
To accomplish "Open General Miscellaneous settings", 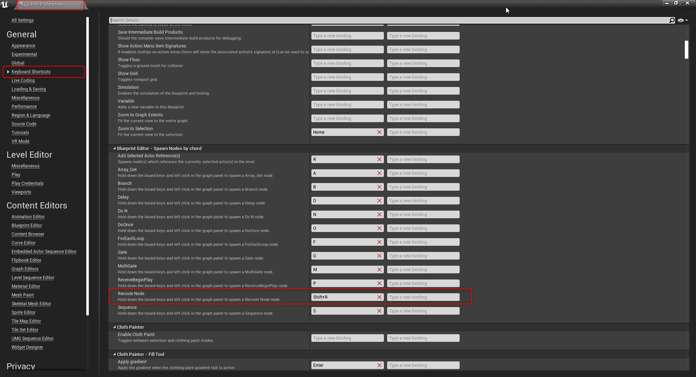I will click(x=25, y=98).
